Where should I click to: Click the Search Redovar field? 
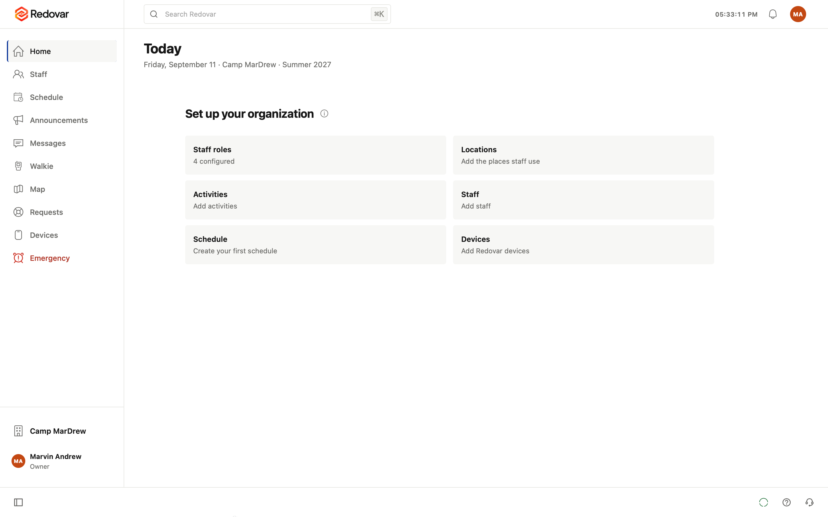pyautogui.click(x=267, y=14)
